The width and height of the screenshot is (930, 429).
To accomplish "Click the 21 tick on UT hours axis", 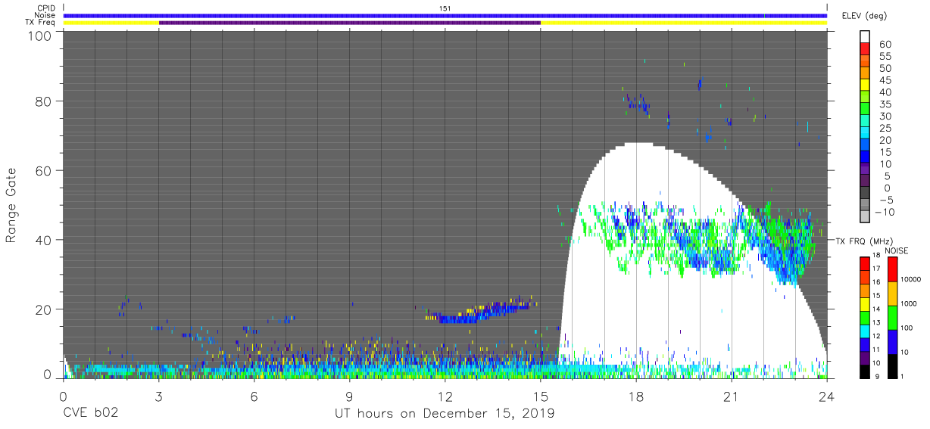I will tap(732, 397).
